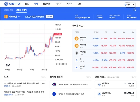
Task: Click the 2022년 label on the chart axis
Action: [32, 70]
